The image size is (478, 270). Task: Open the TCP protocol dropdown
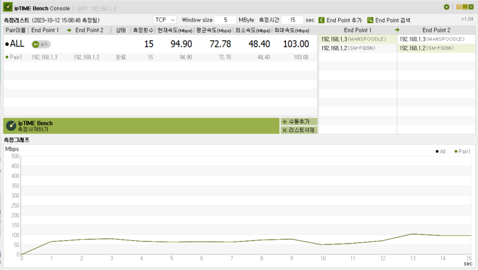(x=165, y=20)
